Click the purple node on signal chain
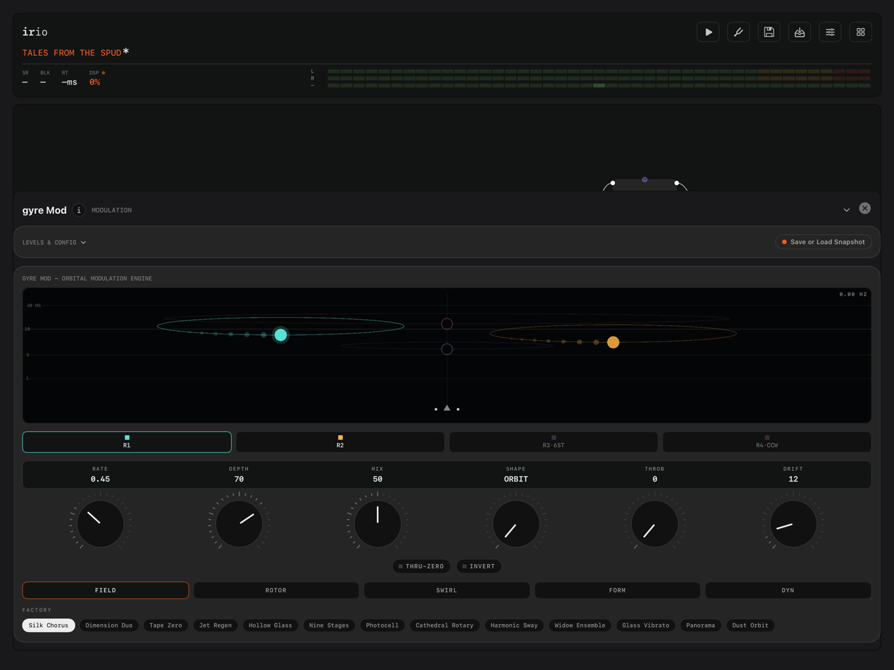This screenshot has width=894, height=670. tap(644, 180)
